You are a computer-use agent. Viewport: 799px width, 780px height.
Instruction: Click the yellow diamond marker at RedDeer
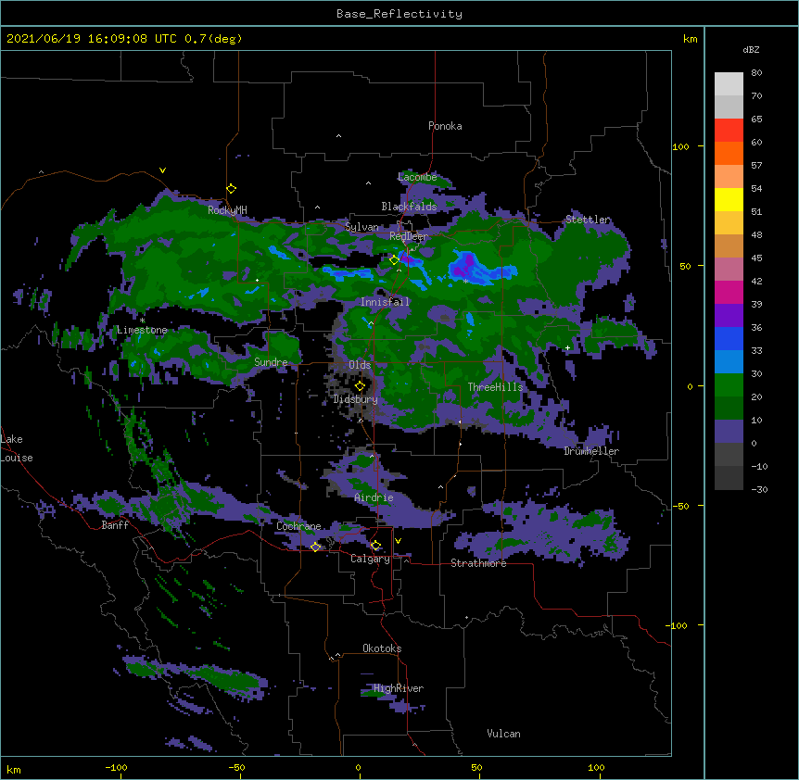(394, 260)
